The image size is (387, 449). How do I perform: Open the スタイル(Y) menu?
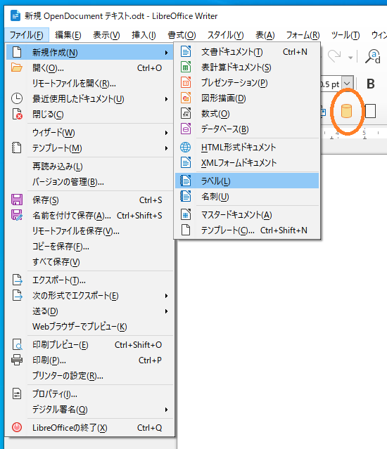click(226, 35)
